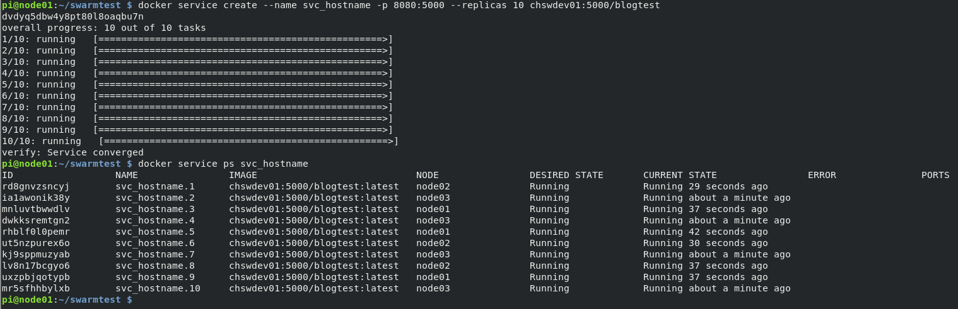The width and height of the screenshot is (958, 309).
Task: Click 'Running 42 seconds ago' state text
Action: coord(706,232)
